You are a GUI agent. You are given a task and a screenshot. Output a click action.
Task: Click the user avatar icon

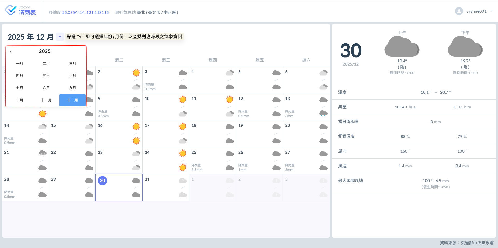pos(459,11)
